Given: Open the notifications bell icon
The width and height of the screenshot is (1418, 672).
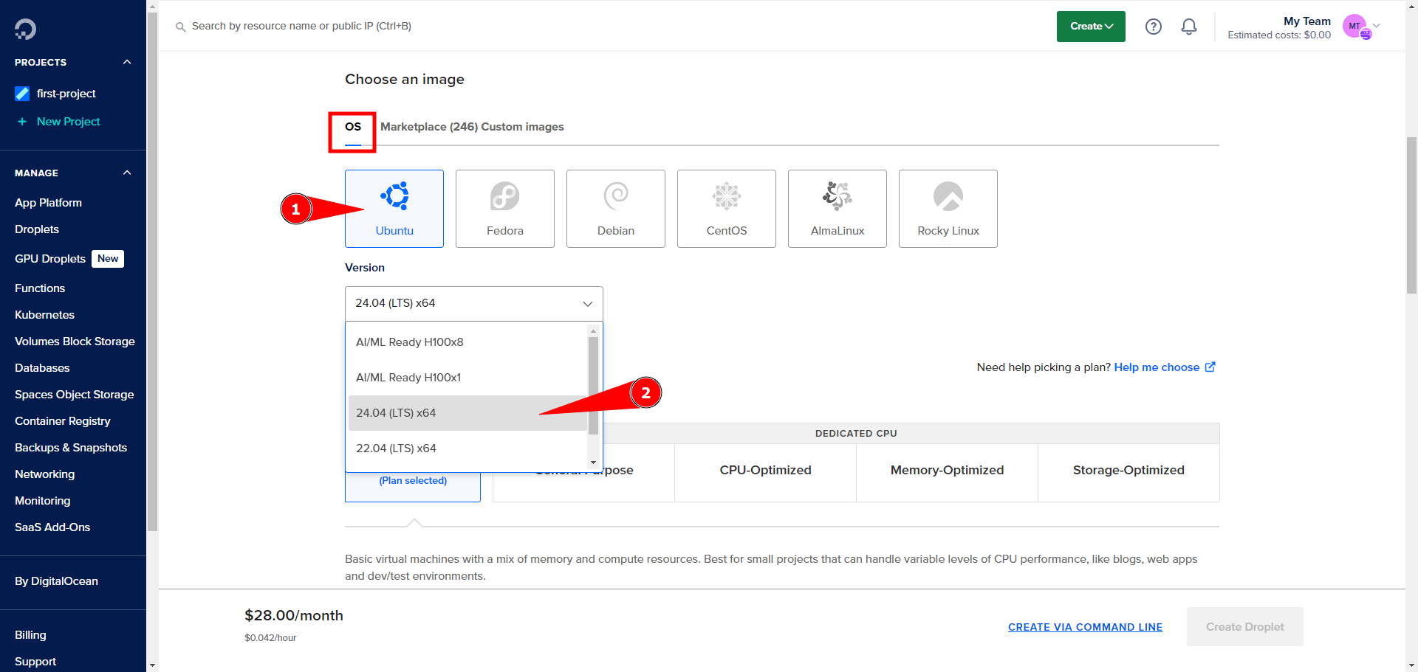Looking at the screenshot, I should 1188,27.
